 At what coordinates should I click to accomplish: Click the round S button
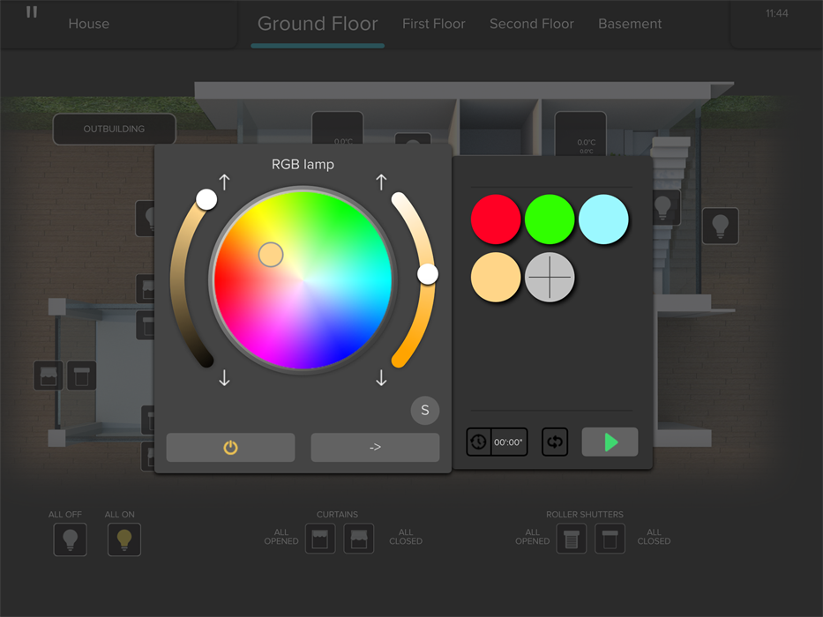point(425,410)
